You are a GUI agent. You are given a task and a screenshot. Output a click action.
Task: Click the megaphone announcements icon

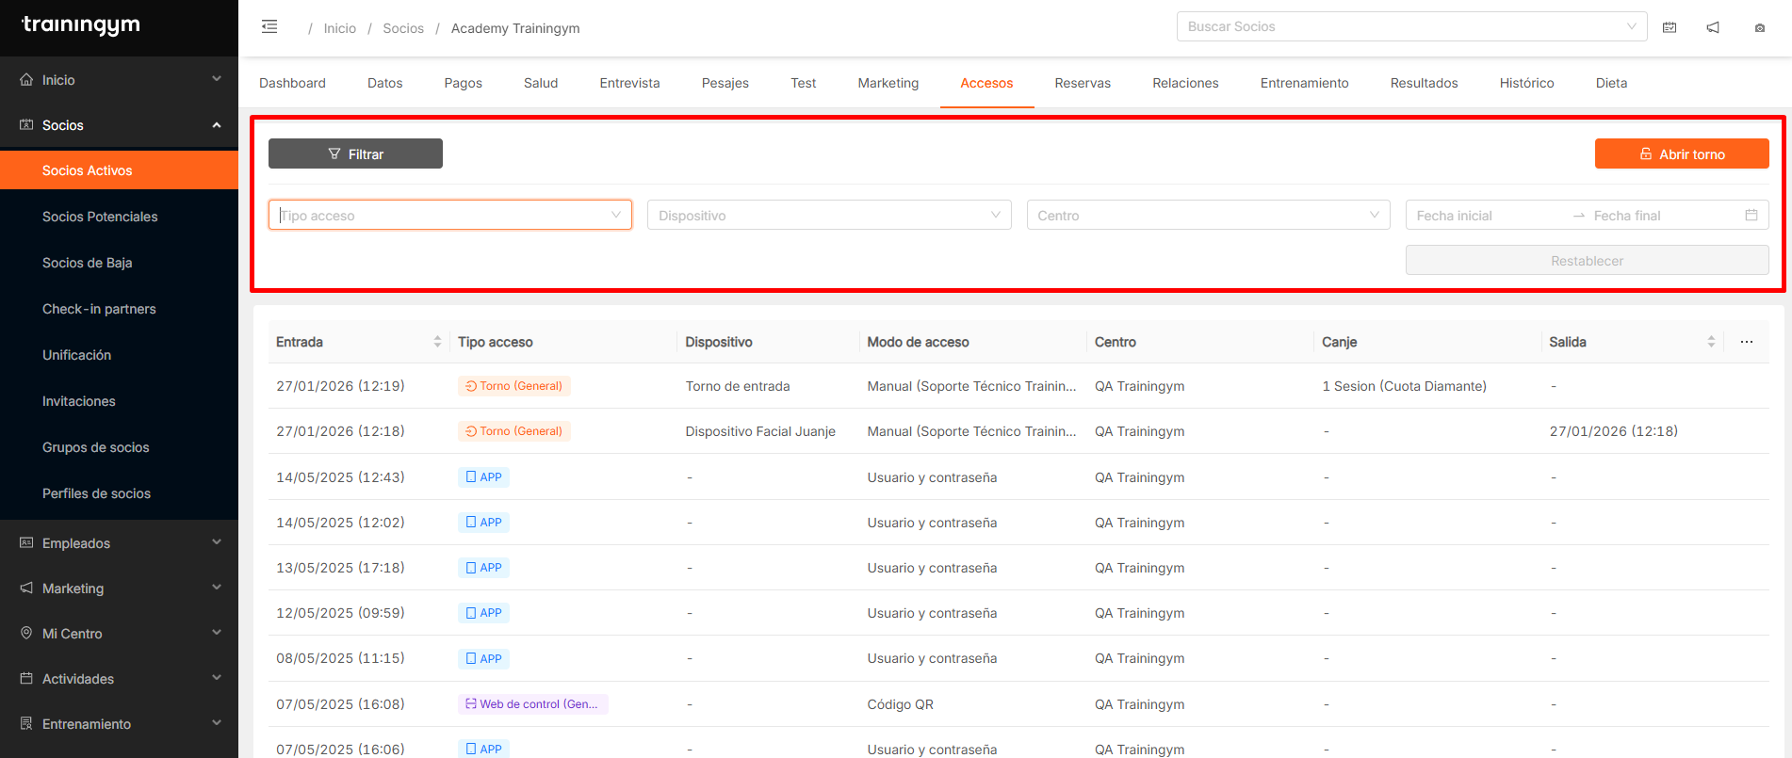click(x=1713, y=27)
